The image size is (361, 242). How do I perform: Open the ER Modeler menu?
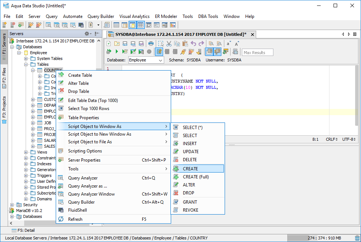coord(166,16)
